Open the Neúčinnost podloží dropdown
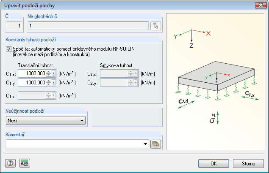Viewport: 269px width, 173px height. coord(46,121)
